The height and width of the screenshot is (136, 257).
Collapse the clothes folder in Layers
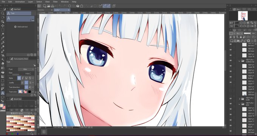[x=239, y=61]
